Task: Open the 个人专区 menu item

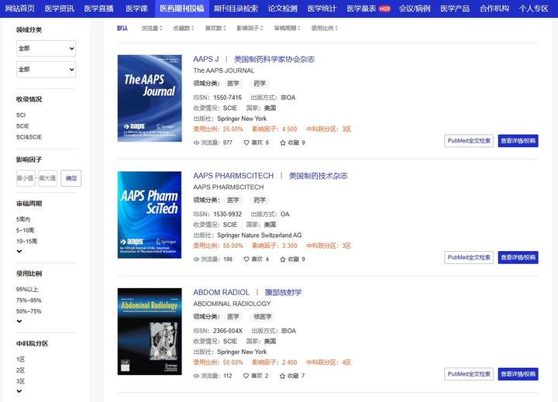Action: pos(533,9)
